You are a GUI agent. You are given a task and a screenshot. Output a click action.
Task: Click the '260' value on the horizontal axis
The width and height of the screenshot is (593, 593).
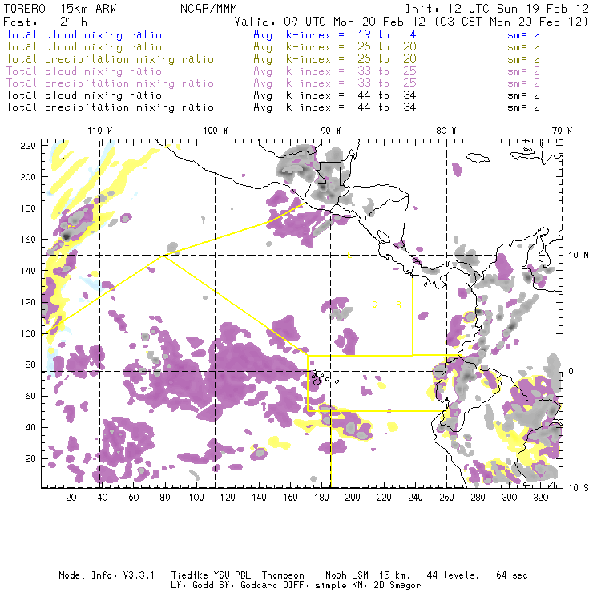pos(446,498)
